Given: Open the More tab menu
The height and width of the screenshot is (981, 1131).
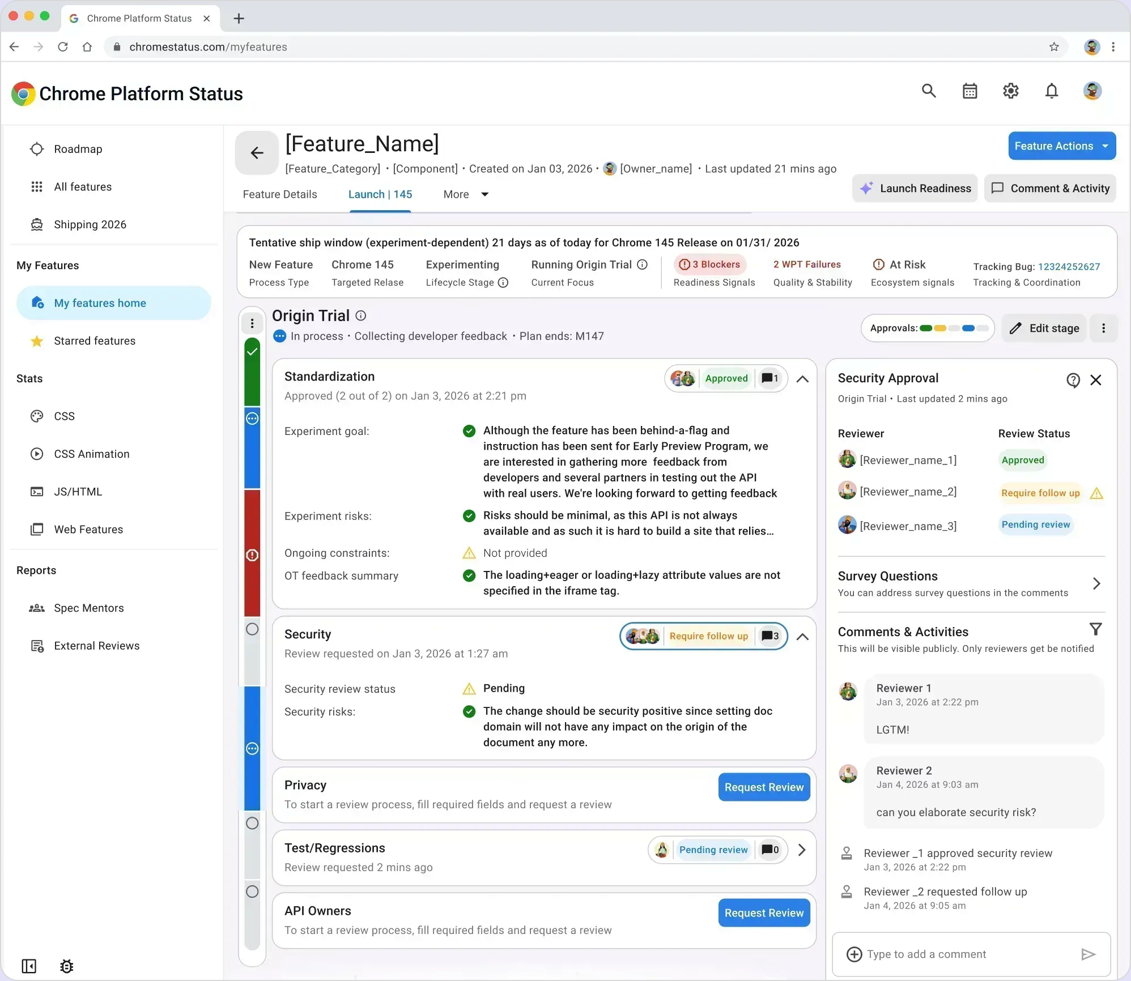Looking at the screenshot, I should (x=466, y=194).
